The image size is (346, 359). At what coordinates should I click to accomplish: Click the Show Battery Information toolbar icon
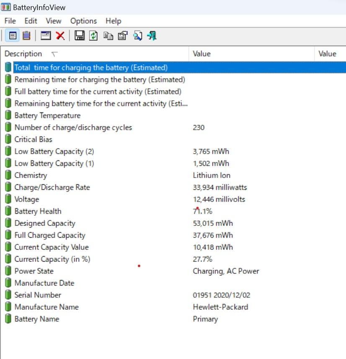coord(13,36)
